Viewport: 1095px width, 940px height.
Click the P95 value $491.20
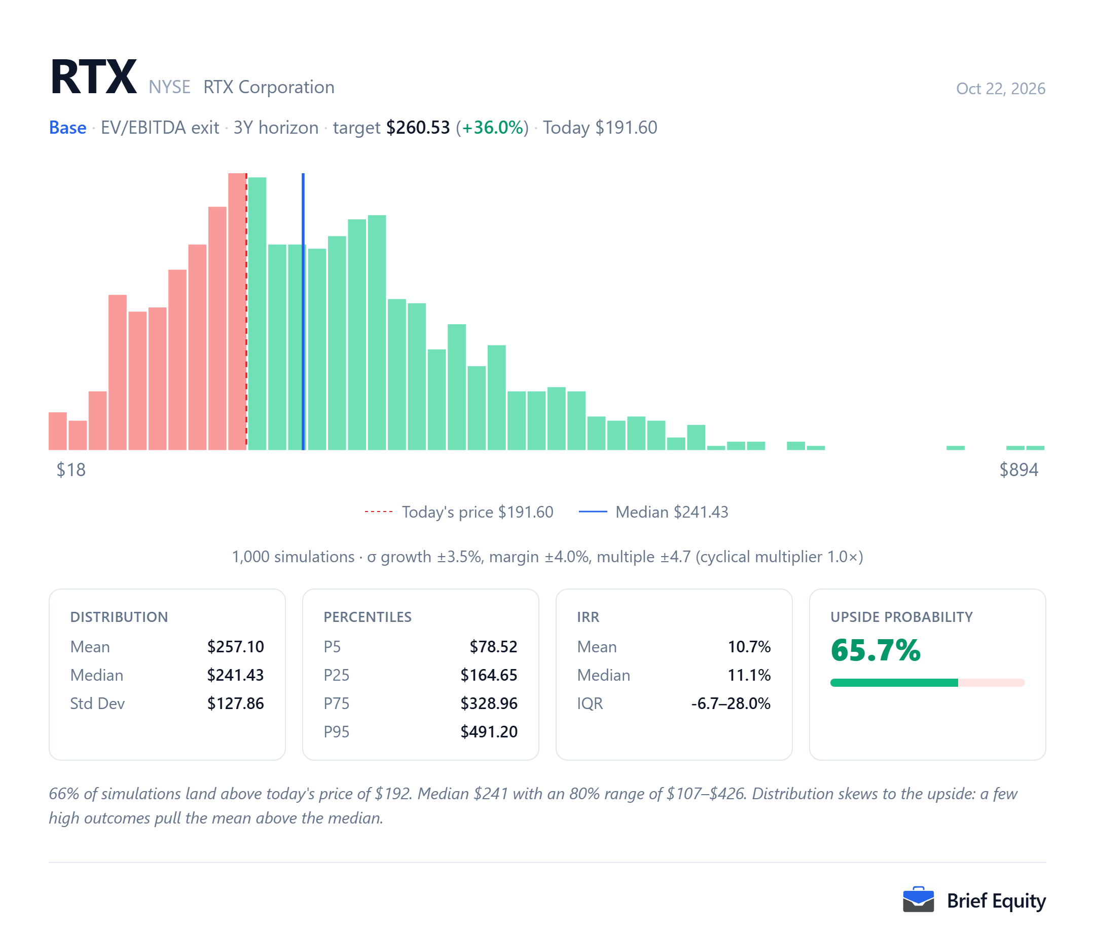click(x=489, y=732)
